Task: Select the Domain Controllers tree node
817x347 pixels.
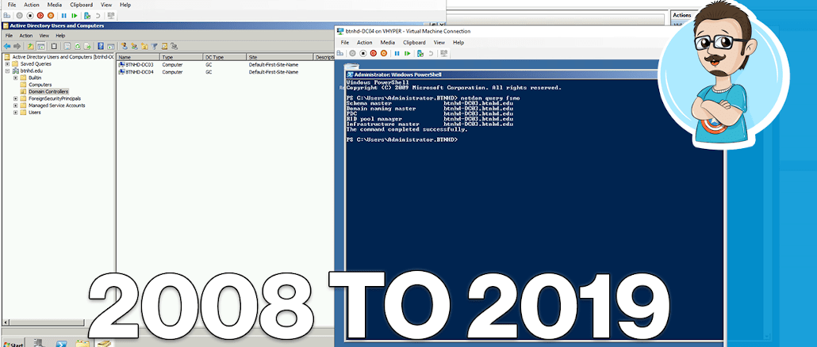Action: coord(48,92)
